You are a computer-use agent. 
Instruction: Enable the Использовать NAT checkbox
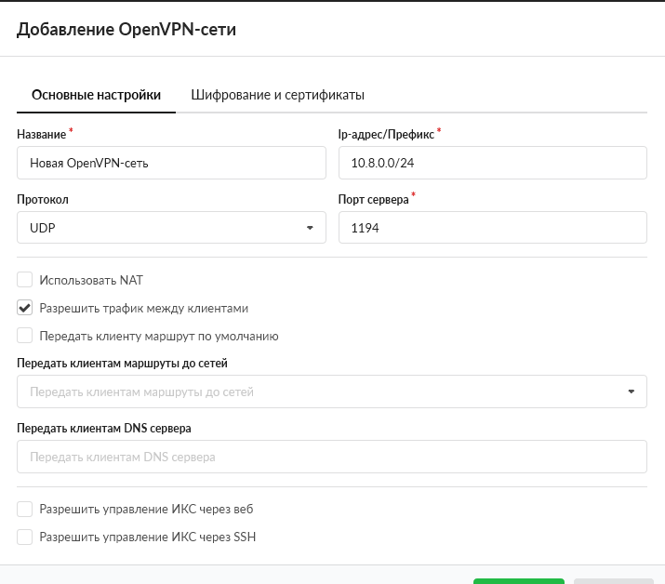[x=24, y=280]
